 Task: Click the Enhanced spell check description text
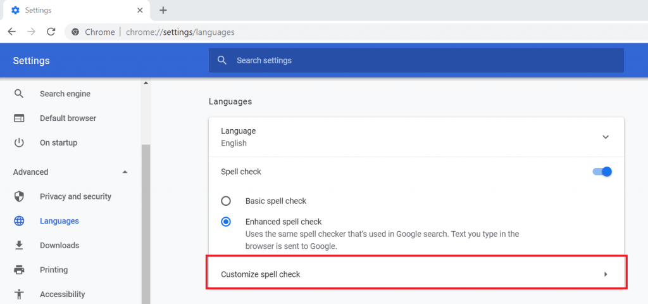point(382,240)
